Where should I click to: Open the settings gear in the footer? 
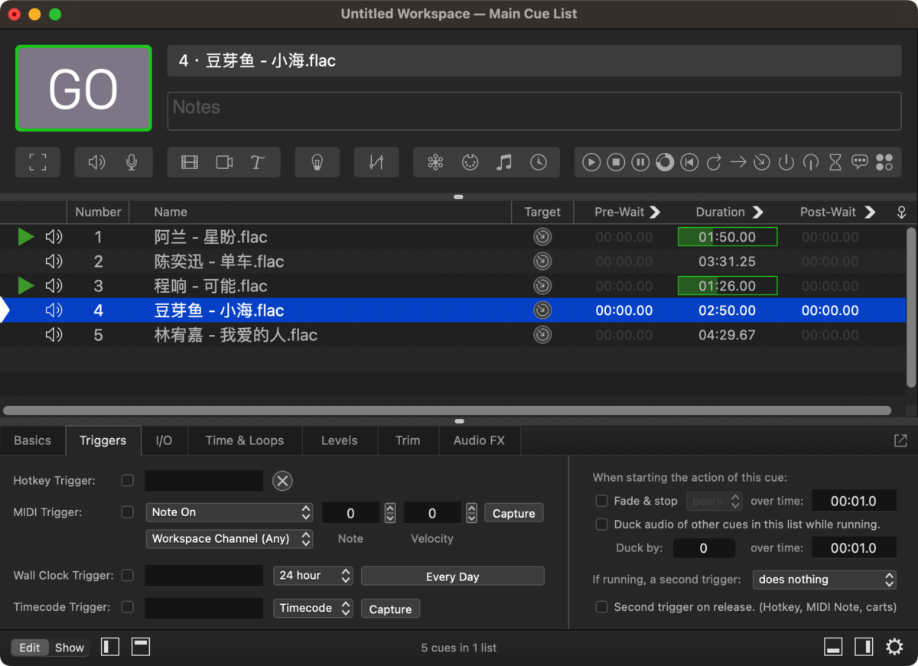pos(894,648)
